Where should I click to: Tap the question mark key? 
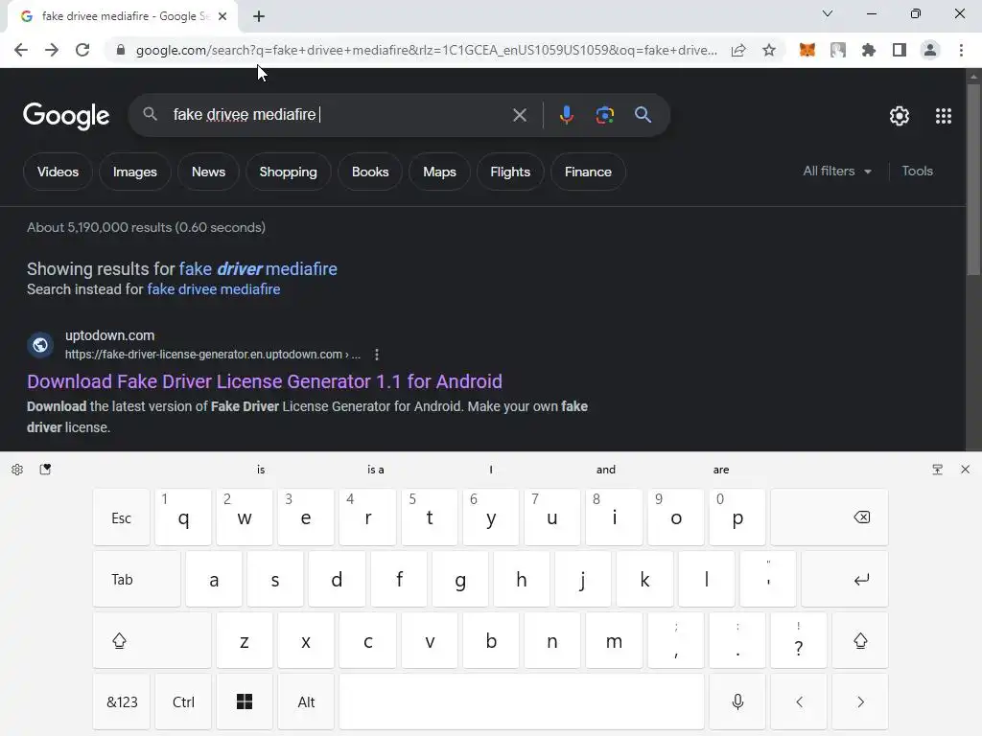click(x=799, y=640)
